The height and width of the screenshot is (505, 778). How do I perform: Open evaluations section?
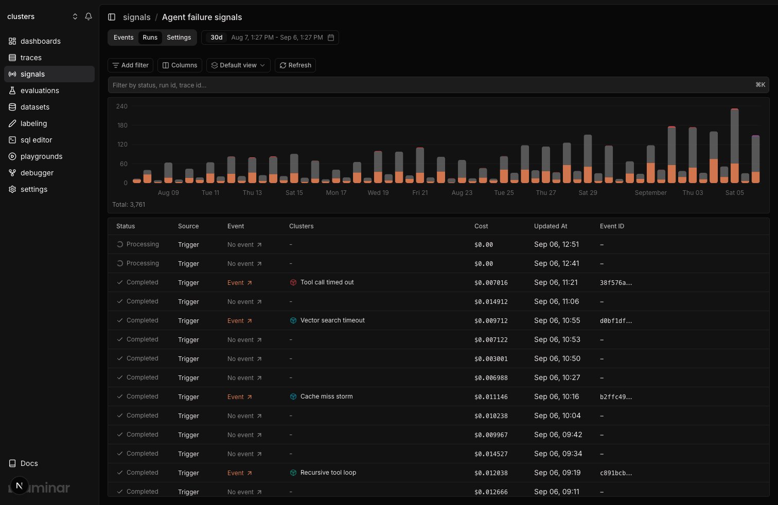click(x=49, y=91)
